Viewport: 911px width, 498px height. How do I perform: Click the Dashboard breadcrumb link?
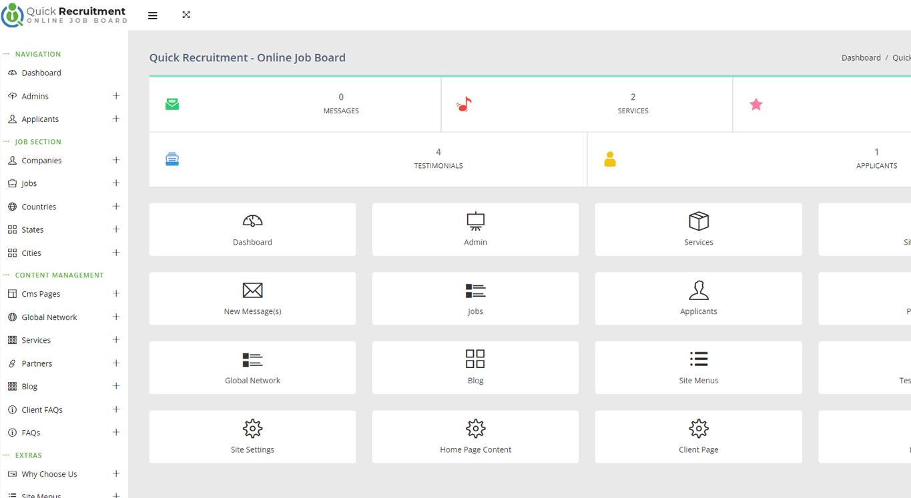[x=860, y=58]
